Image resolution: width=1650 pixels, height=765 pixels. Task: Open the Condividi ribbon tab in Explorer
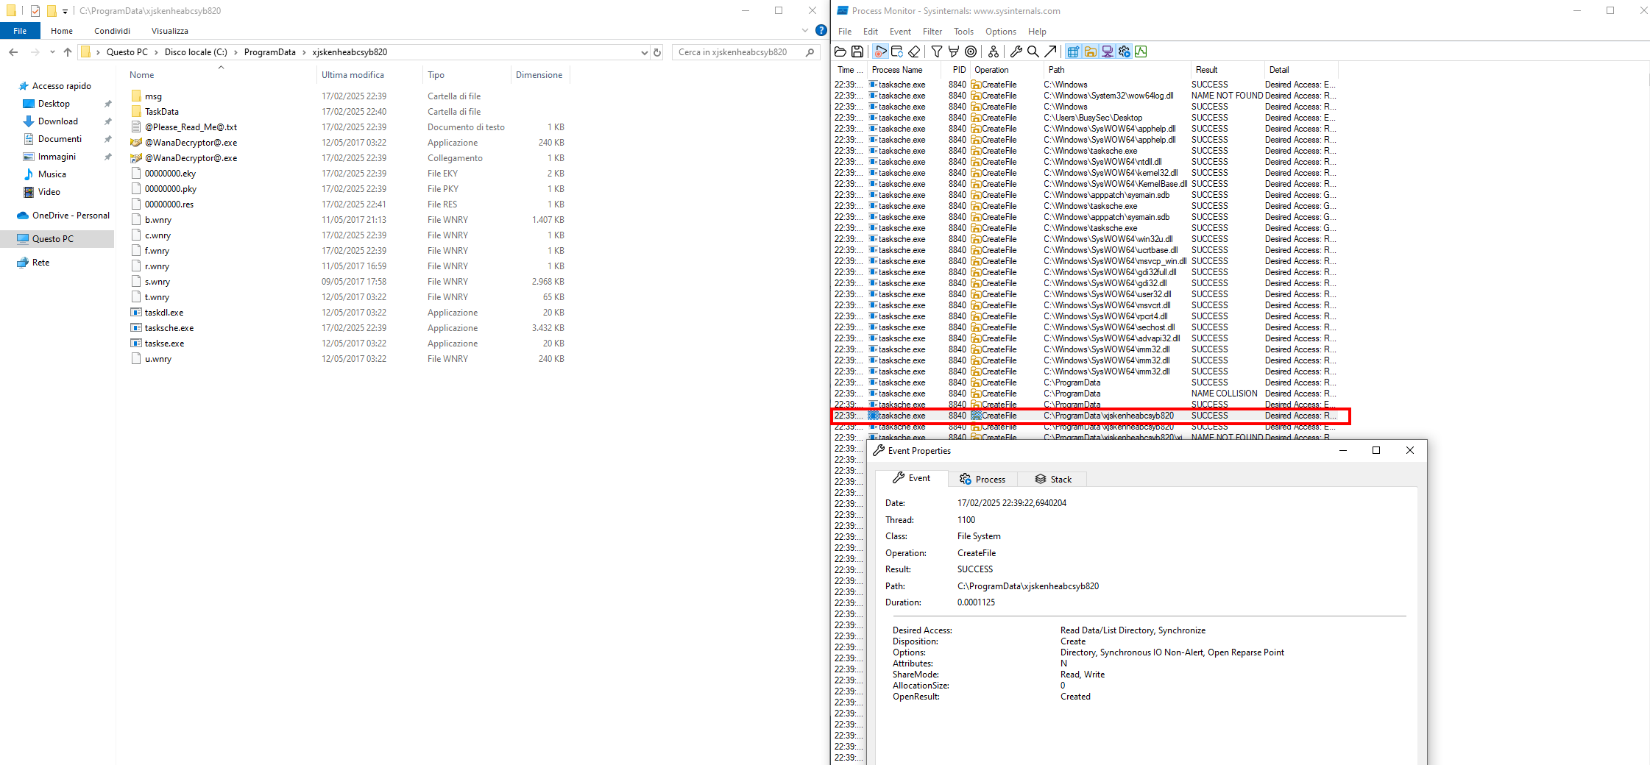coord(112,31)
